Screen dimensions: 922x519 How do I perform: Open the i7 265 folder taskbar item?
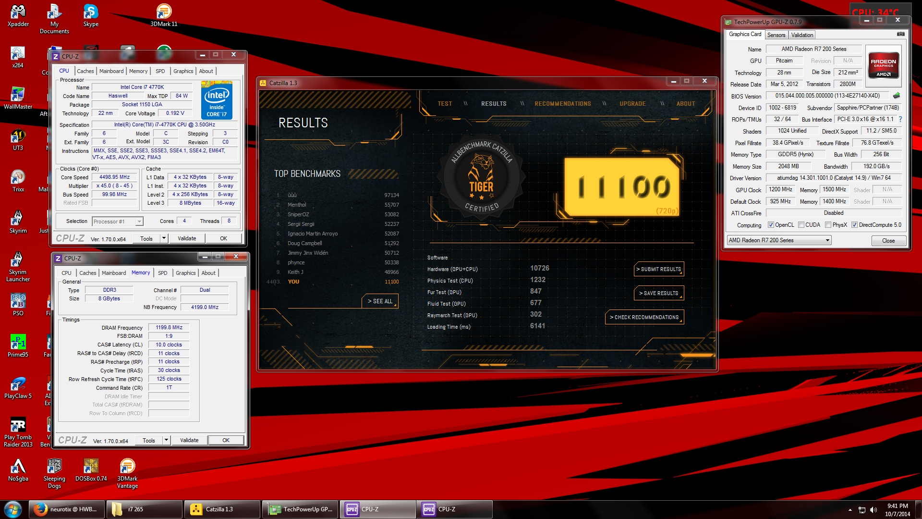[x=144, y=509]
